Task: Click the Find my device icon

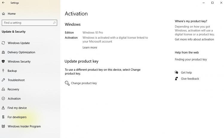Action: tap(3, 108)
